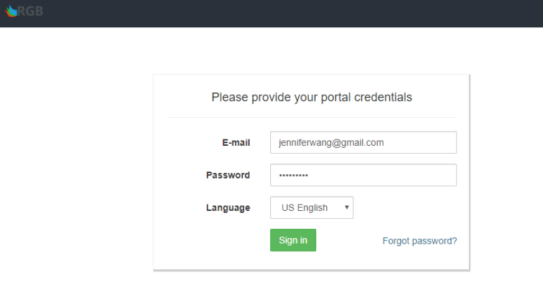The width and height of the screenshot is (543, 297).
Task: Click the E-mail field label
Action: (x=236, y=143)
